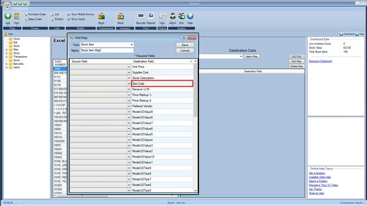Click the Purchase Order toolbar item

(x=35, y=14)
